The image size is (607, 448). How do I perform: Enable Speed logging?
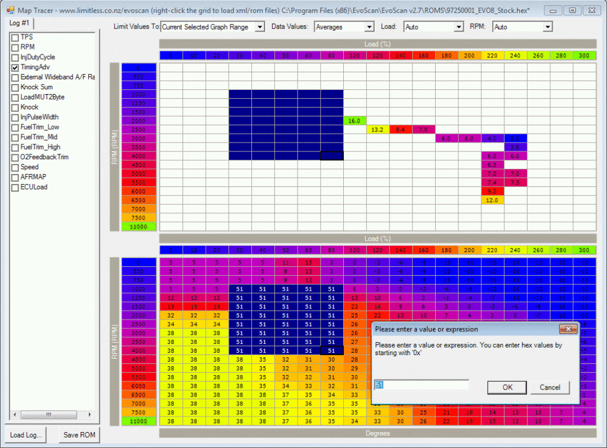(16, 167)
